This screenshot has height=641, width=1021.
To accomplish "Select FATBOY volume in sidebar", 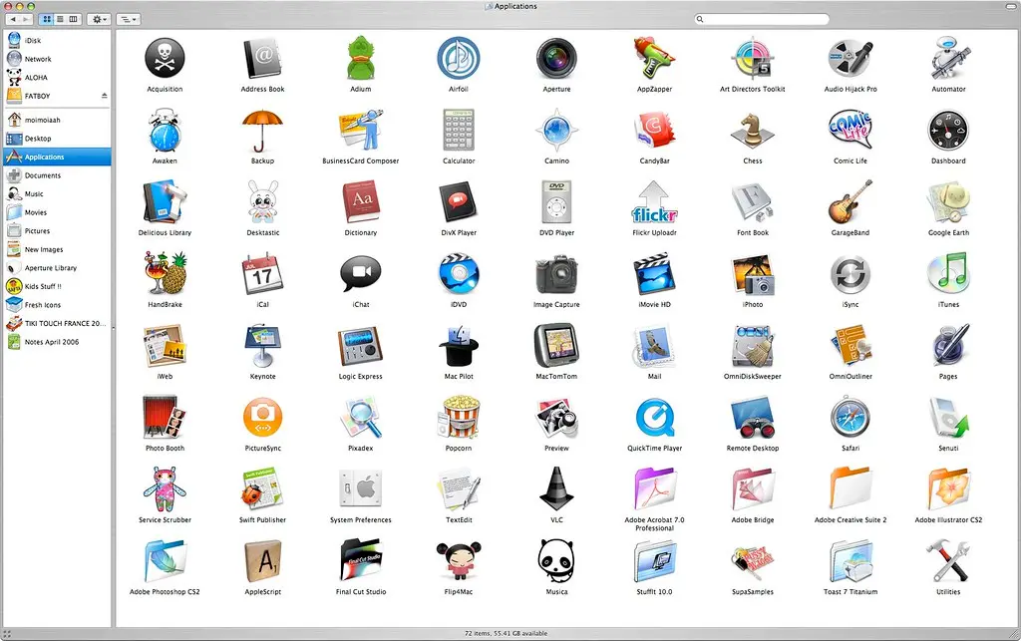I will [57, 96].
